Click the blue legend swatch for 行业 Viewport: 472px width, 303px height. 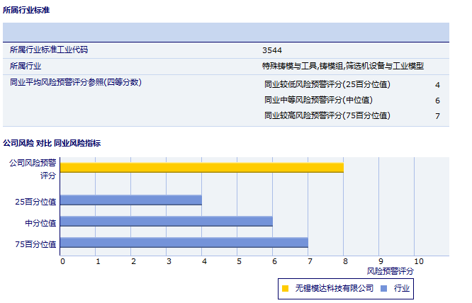click(383, 289)
